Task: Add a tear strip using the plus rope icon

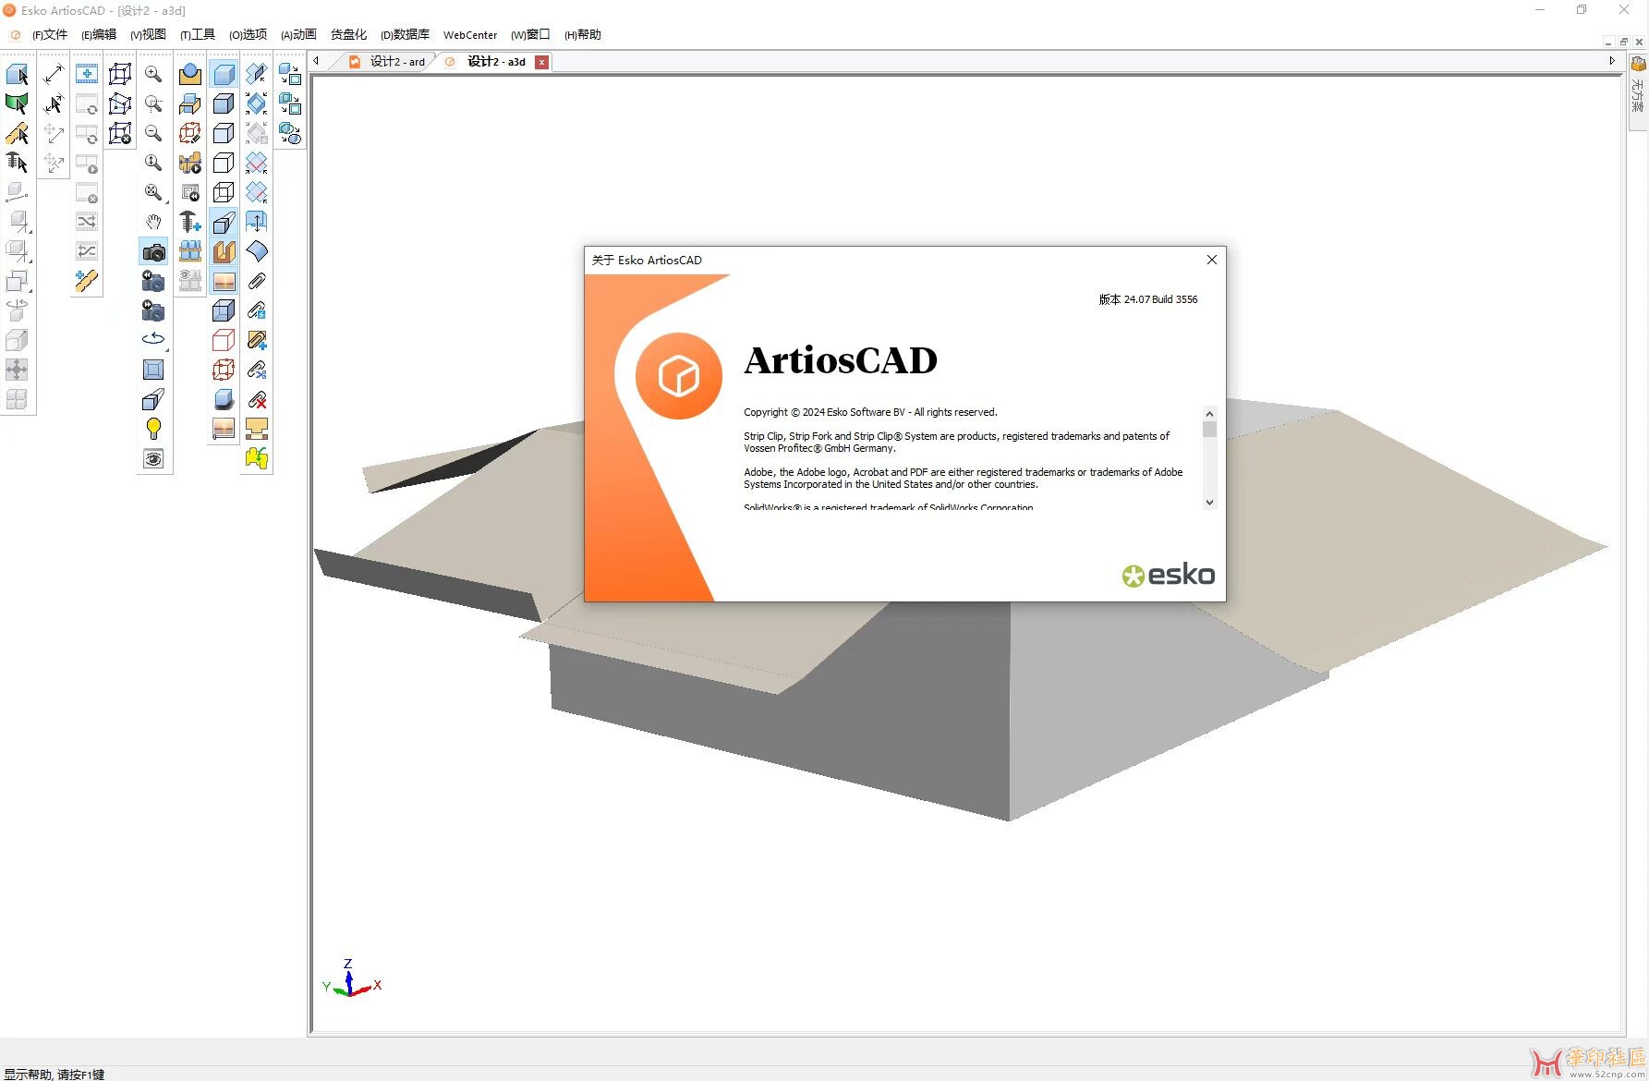Action: point(87,281)
